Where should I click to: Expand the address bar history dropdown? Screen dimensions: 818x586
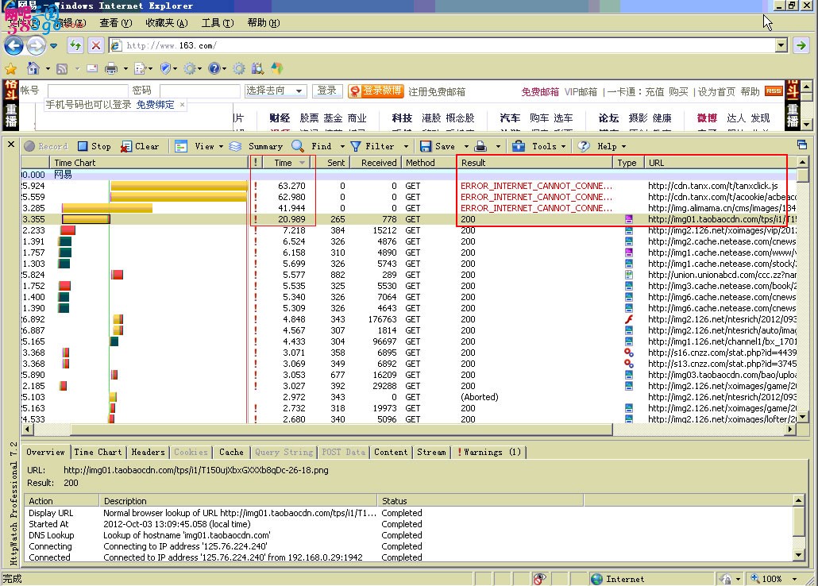pos(781,45)
